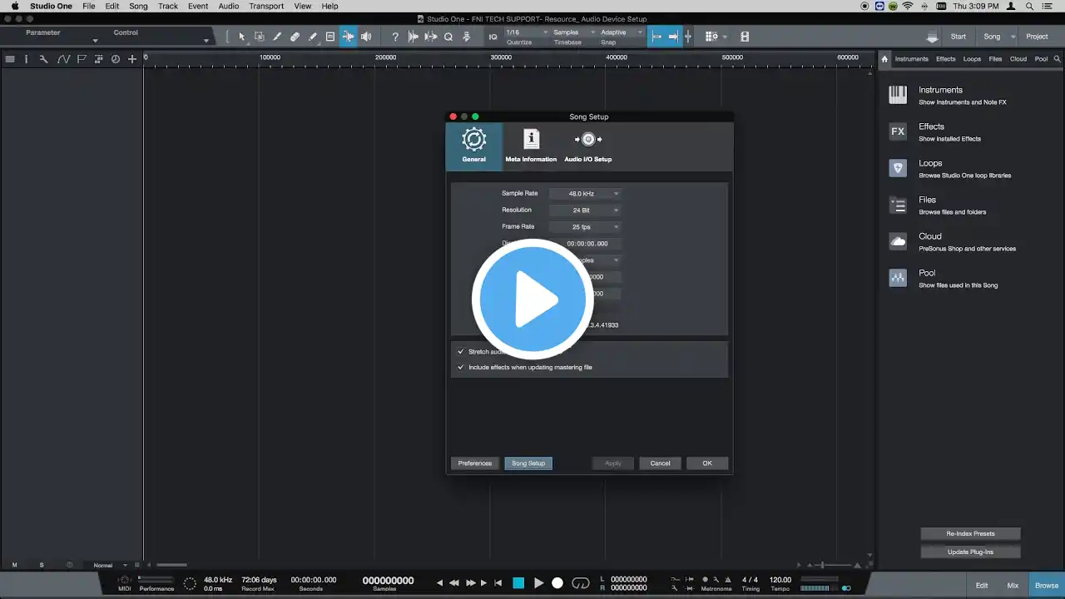Click the IQ quantize button
This screenshot has height=599, width=1065.
click(x=493, y=37)
